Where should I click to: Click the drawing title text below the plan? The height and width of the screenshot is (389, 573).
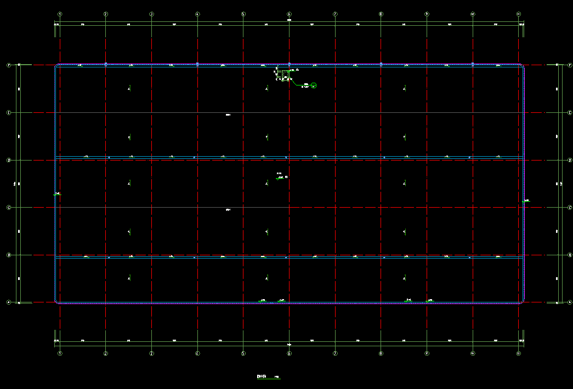262,376
